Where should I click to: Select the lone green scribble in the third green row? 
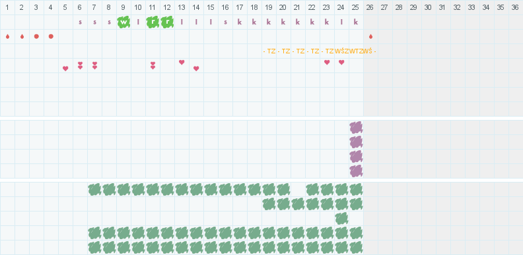(x=341, y=218)
